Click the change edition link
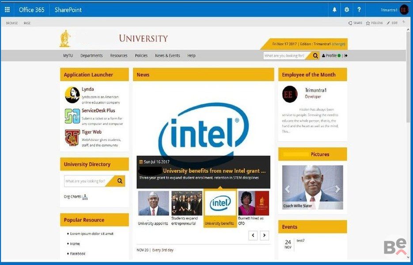 coord(338,44)
